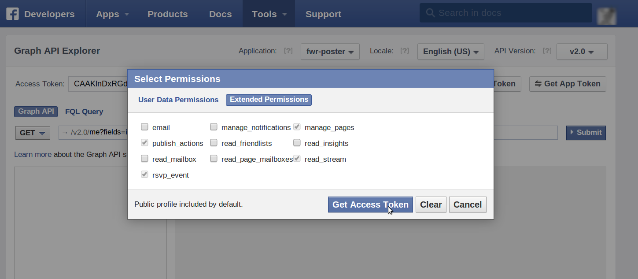This screenshot has height=279, width=638.
Task: Click the Locale help [?] marker
Action: pyautogui.click(x=405, y=51)
